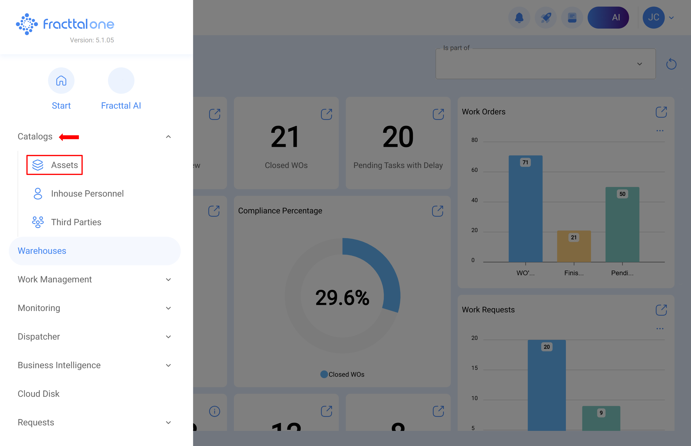Click the Closed WOs legend dot
The image size is (691, 446).
tap(324, 375)
